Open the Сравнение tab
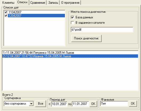The width and height of the screenshot is (141, 111). coord(38,3)
